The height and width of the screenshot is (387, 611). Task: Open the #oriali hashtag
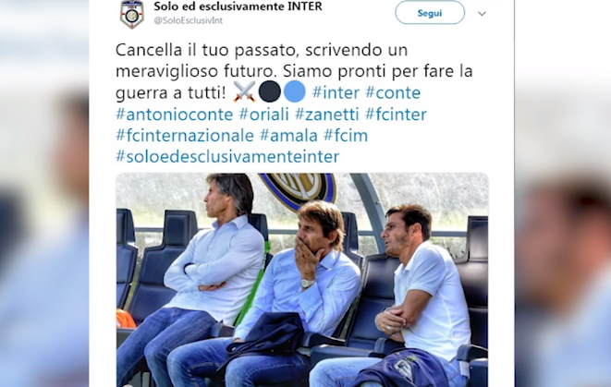pyautogui.click(x=263, y=115)
